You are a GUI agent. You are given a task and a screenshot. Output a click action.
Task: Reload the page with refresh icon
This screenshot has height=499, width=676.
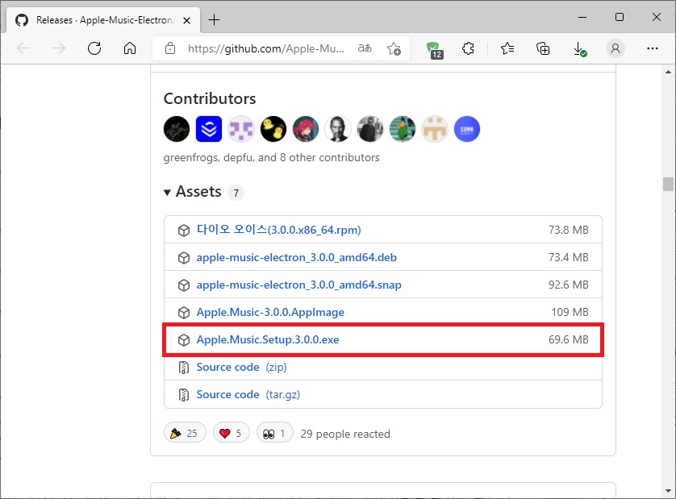94,48
